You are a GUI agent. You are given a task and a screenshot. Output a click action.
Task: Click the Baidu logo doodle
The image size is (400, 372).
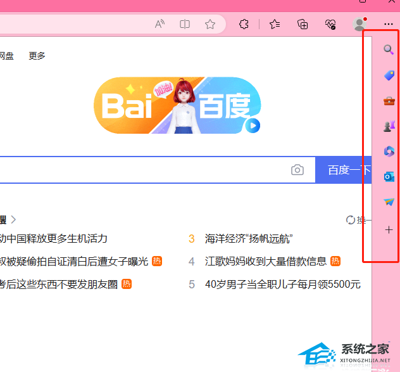[177, 105]
